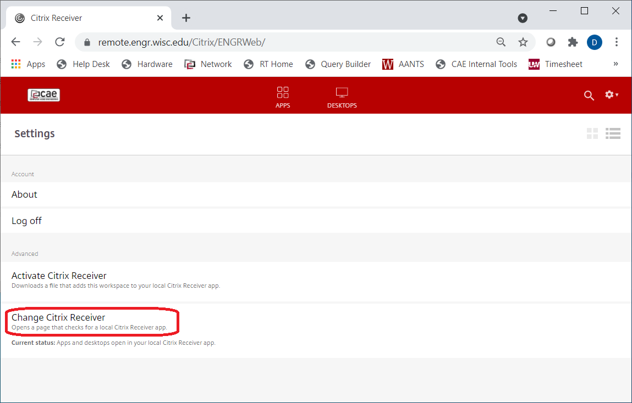This screenshot has height=403, width=632.
Task: Switch to the DESKTOPS view
Action: click(342, 97)
